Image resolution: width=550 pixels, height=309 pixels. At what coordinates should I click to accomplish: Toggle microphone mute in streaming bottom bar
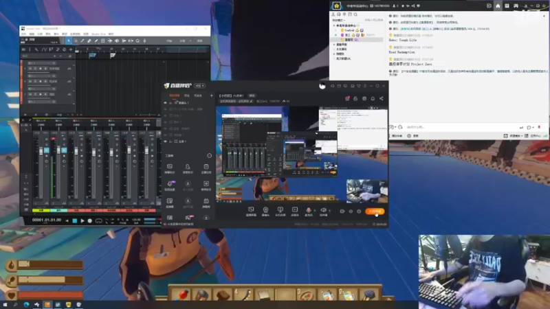click(x=308, y=210)
